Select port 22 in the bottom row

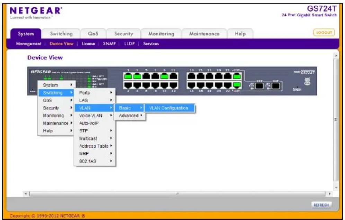[x=228, y=85]
